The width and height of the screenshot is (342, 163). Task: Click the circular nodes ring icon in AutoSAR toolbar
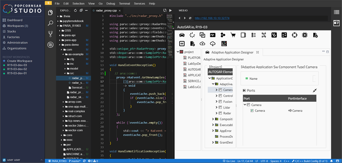click(x=295, y=35)
